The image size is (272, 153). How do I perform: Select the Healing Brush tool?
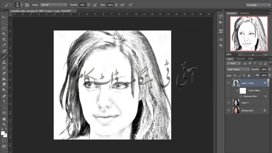(x=4, y=51)
